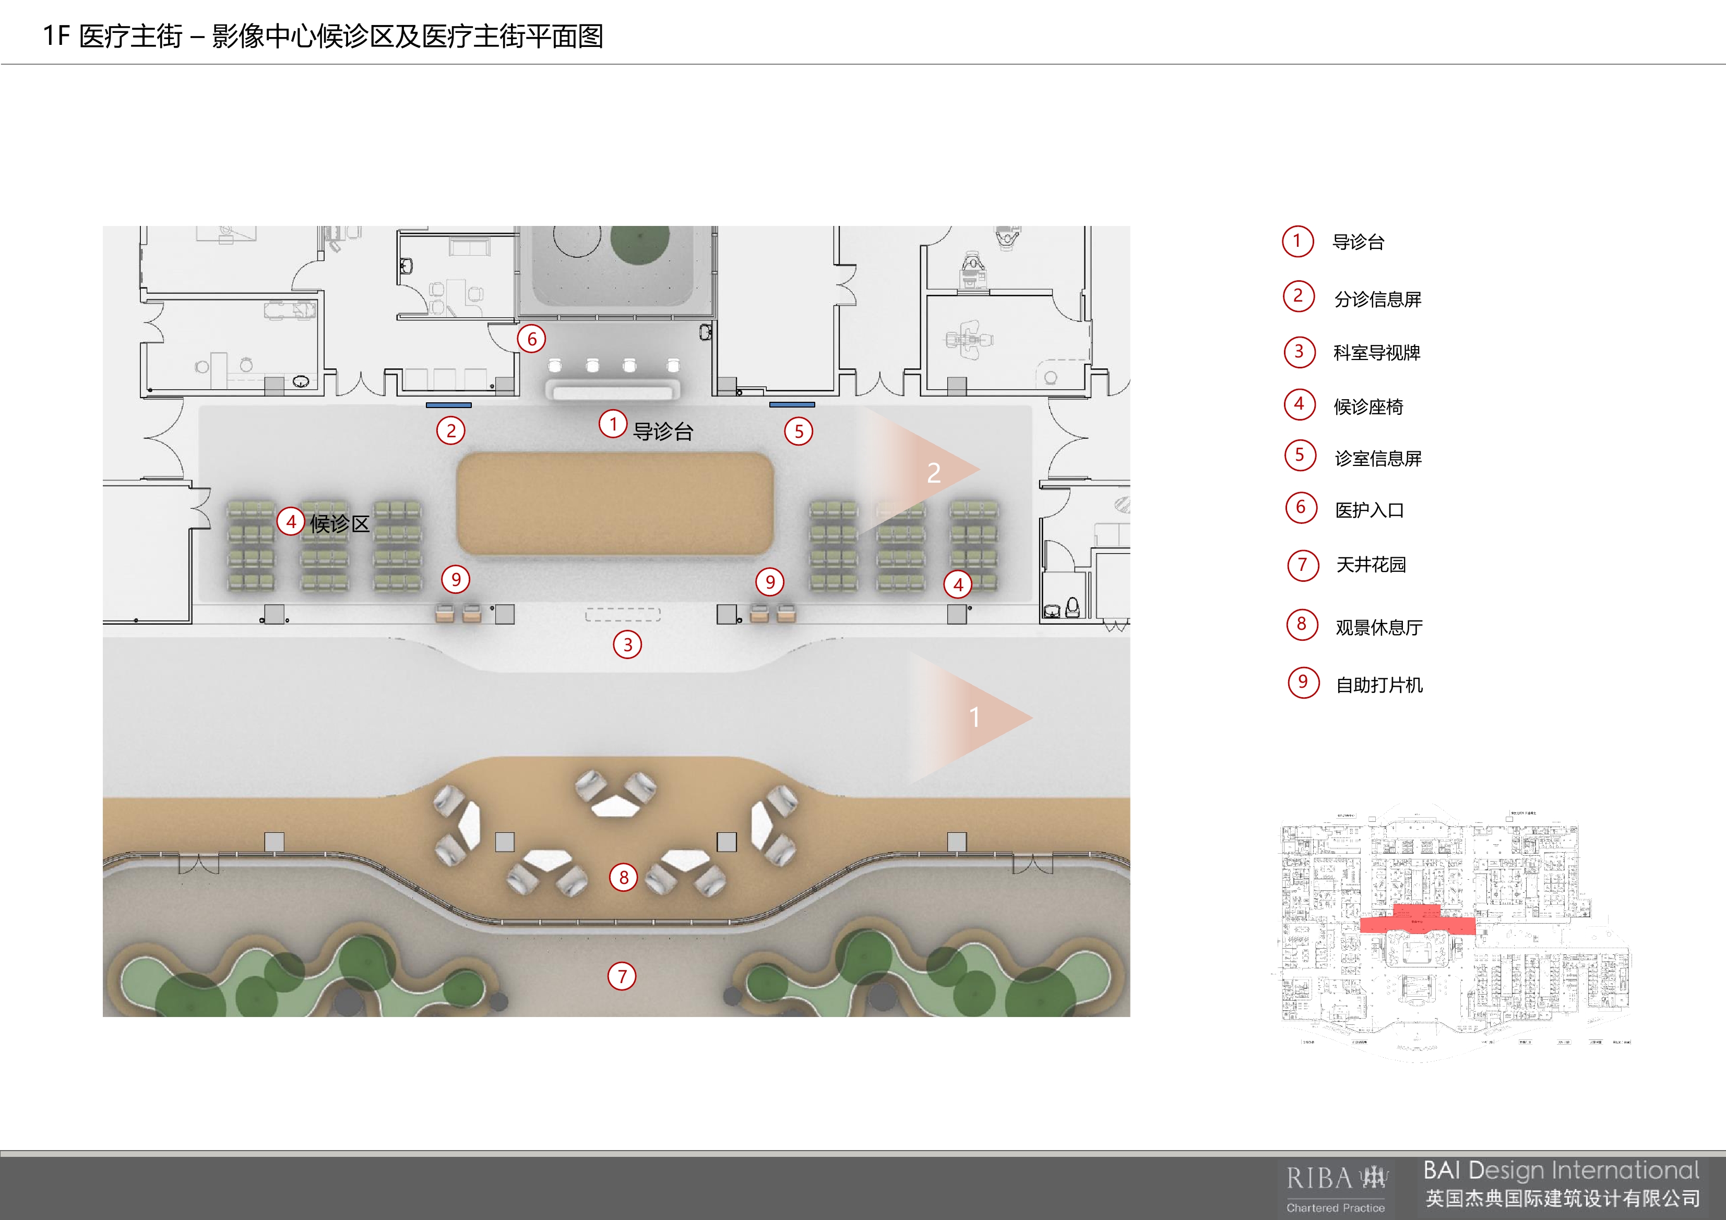Click legend marker 6 beside 医护入口
The width and height of the screenshot is (1726, 1220).
click(1301, 507)
